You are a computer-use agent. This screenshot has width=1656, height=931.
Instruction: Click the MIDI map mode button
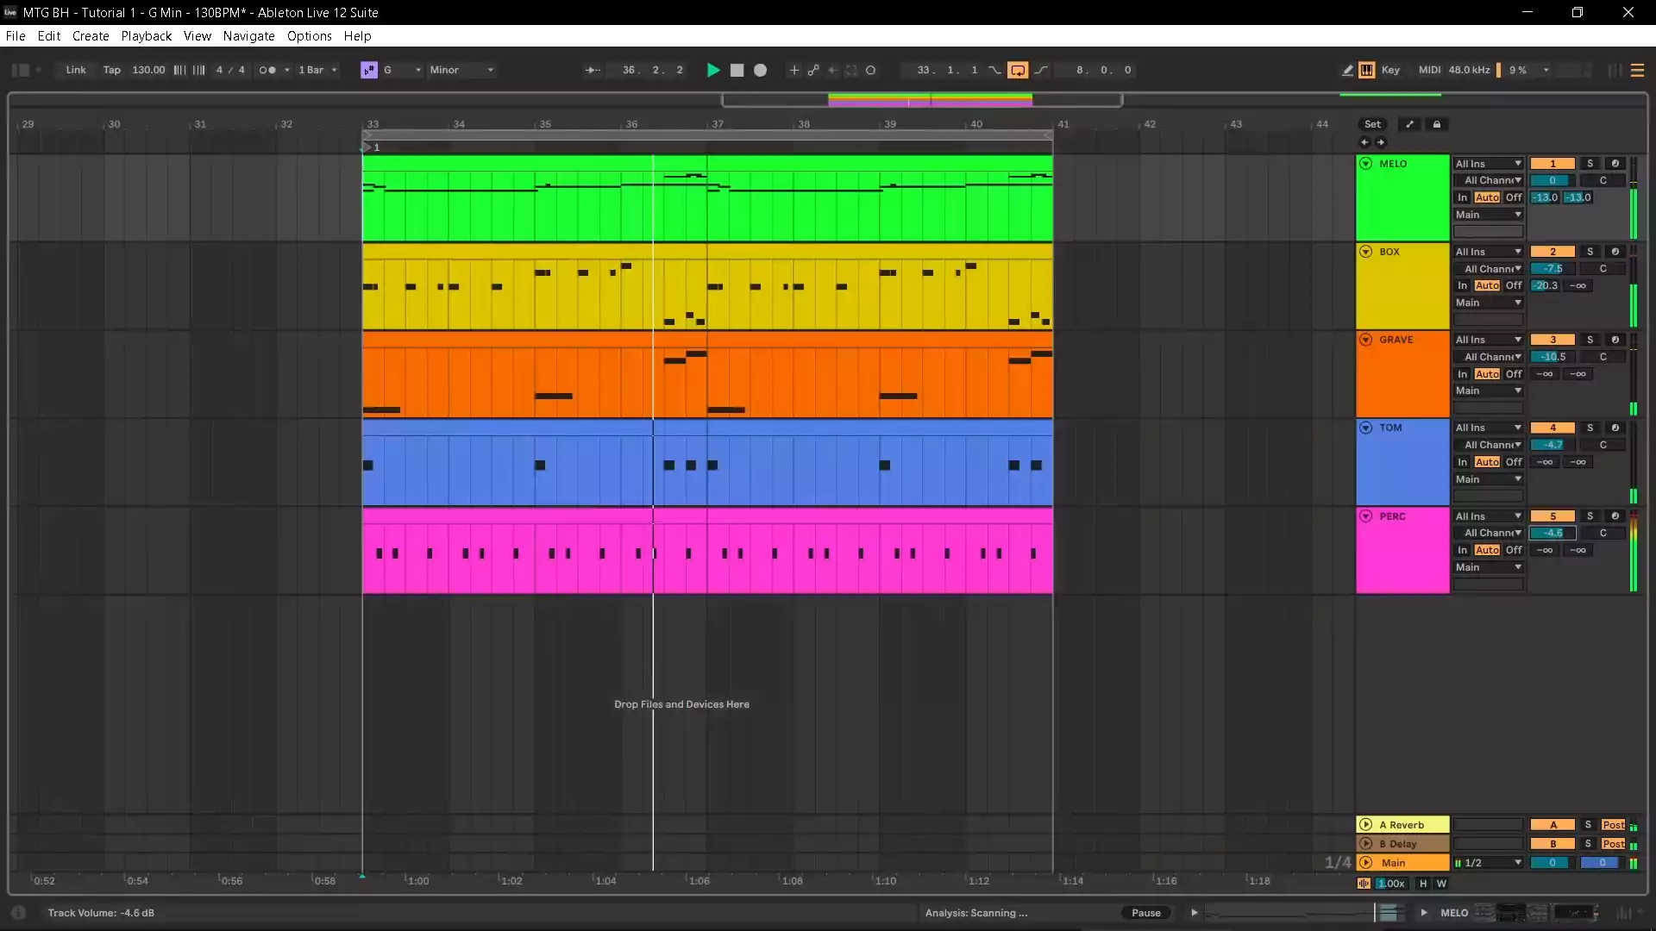[x=1430, y=70]
